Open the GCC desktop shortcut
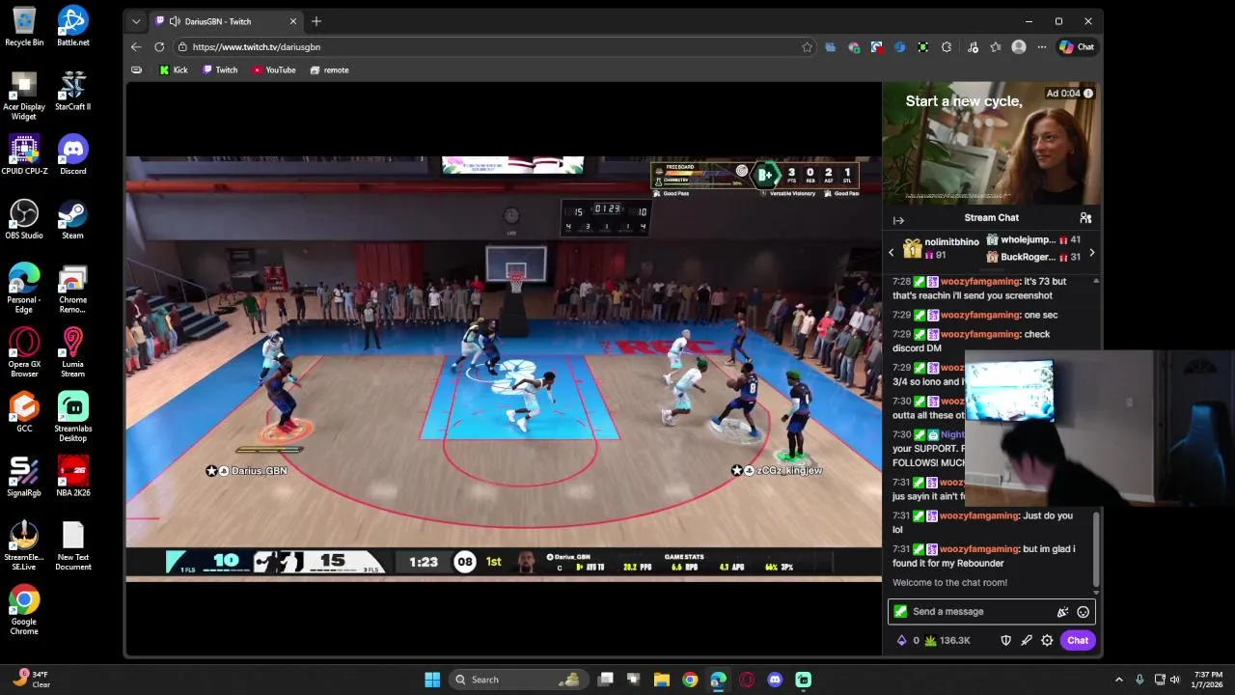This screenshot has width=1235, height=695. [x=24, y=412]
